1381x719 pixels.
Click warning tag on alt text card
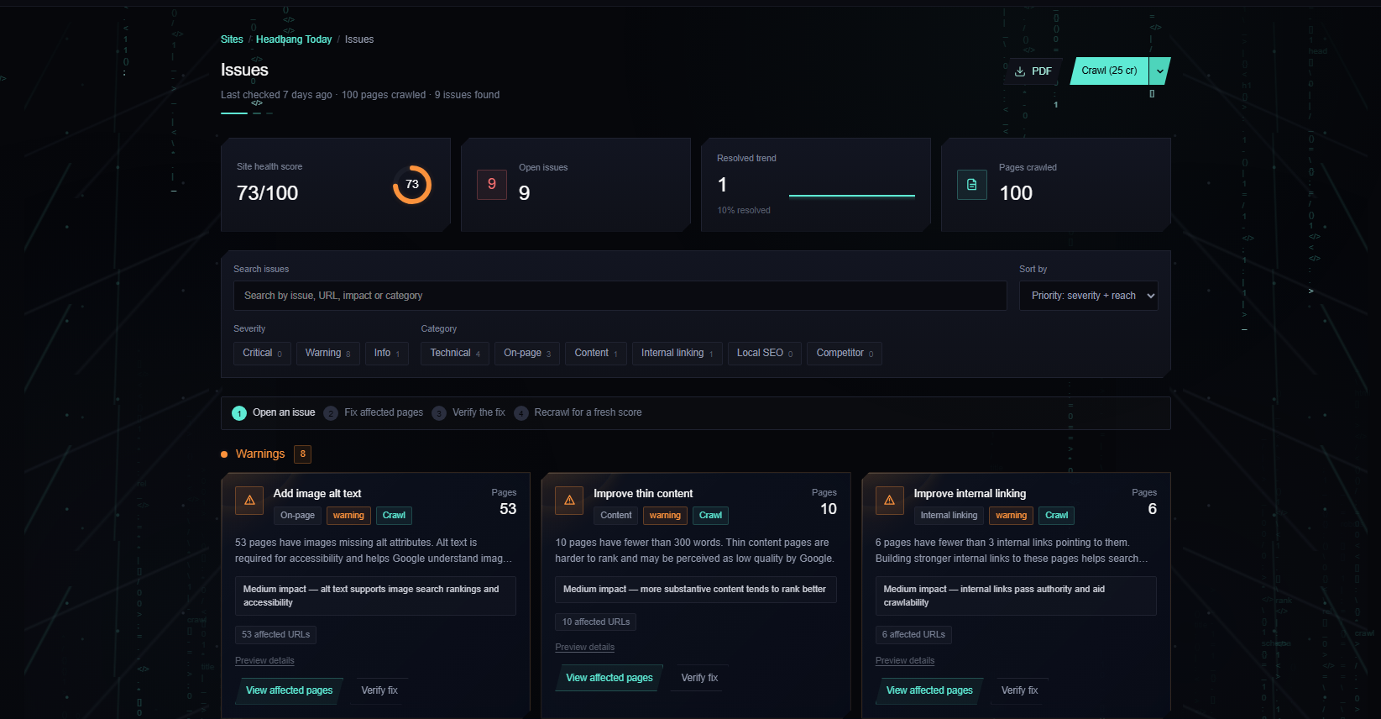(348, 516)
